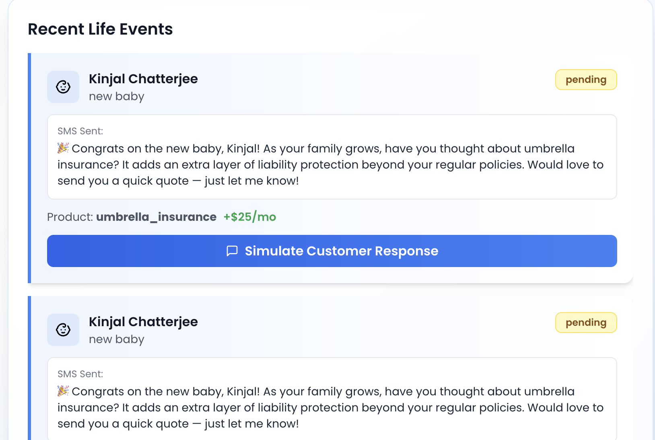Click the party popper emoji in the first SMS

[x=63, y=148]
